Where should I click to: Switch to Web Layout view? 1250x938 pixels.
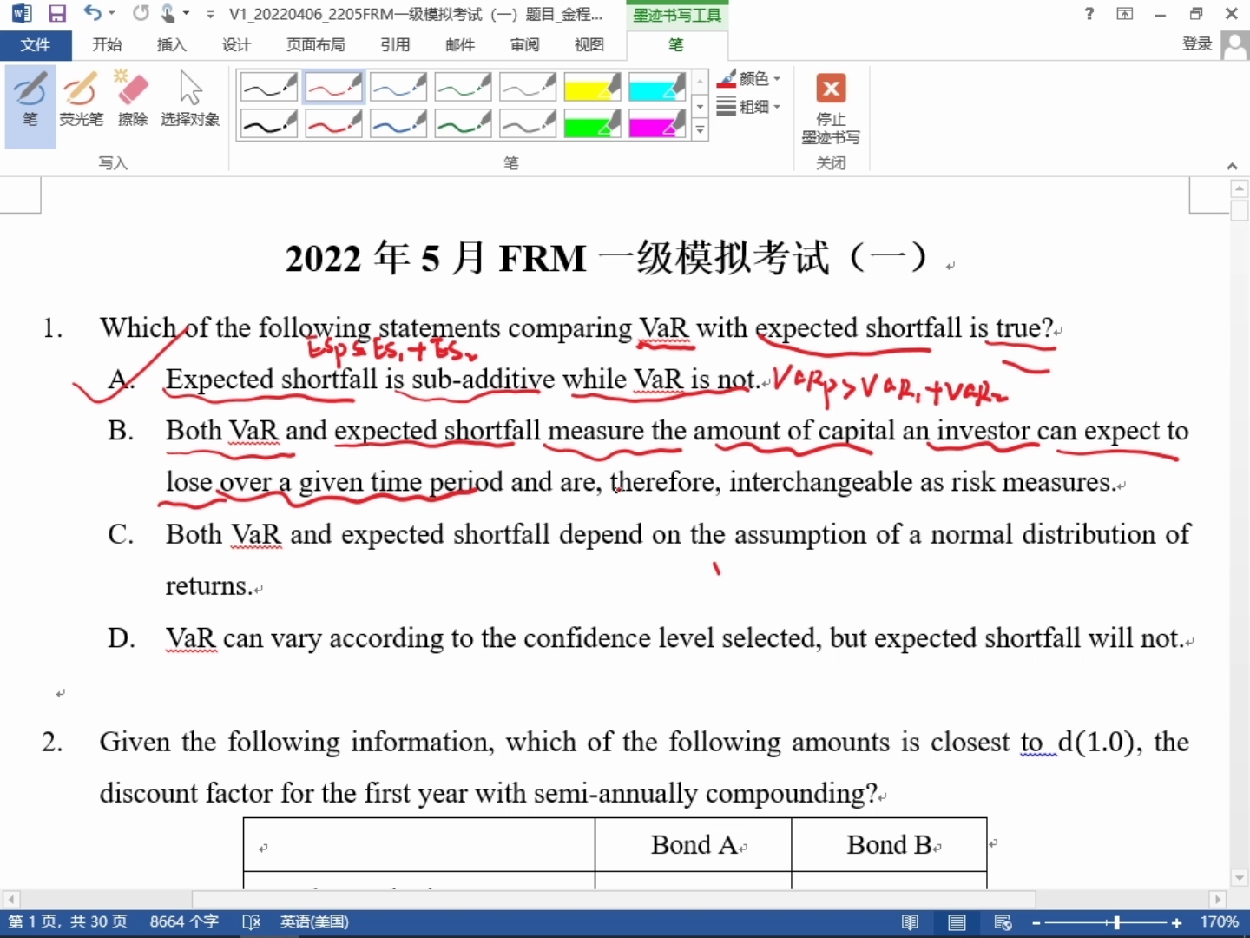click(x=1003, y=922)
